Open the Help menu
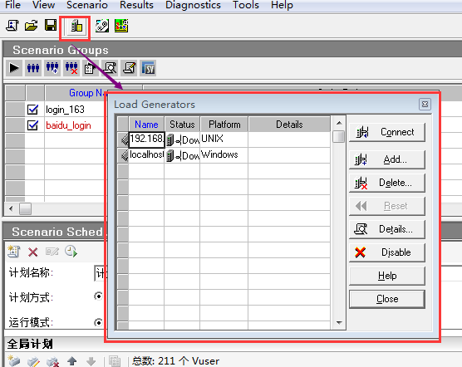Image resolution: width=462 pixels, height=367 pixels. point(282,5)
